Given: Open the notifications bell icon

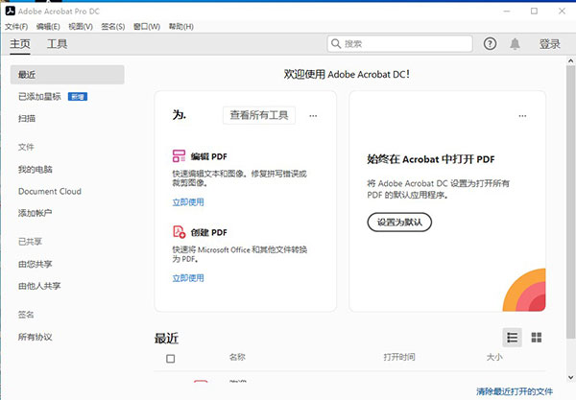Looking at the screenshot, I should 515,44.
